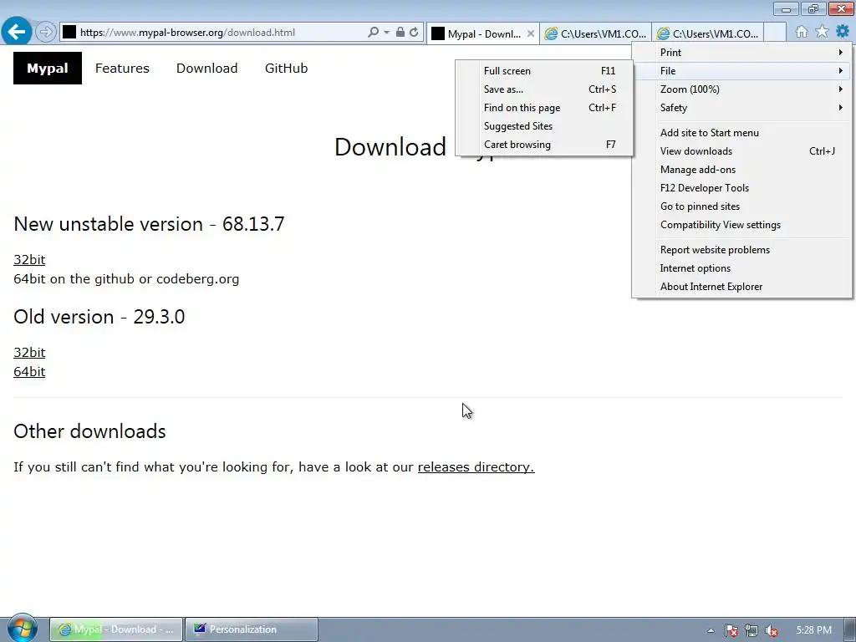Open Compatibility View settings
Image resolution: width=856 pixels, height=642 pixels.
(x=742, y=225)
